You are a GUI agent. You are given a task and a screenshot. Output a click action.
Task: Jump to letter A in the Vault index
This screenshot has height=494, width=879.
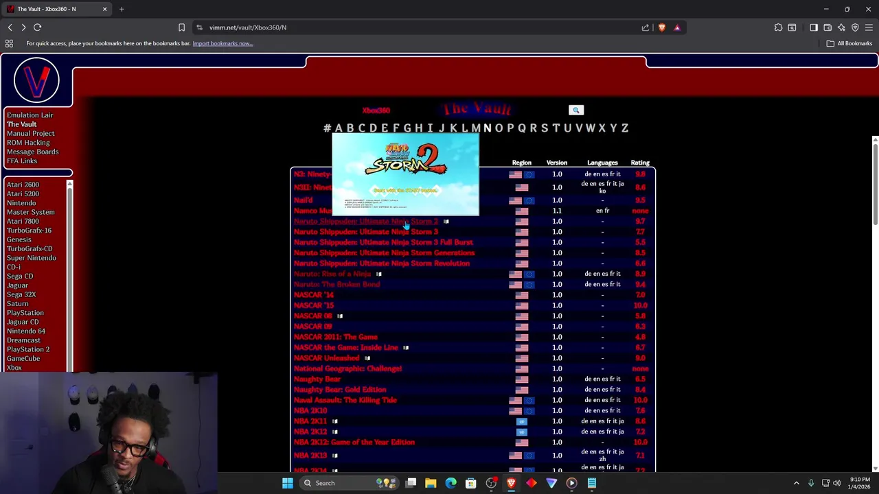click(x=339, y=128)
